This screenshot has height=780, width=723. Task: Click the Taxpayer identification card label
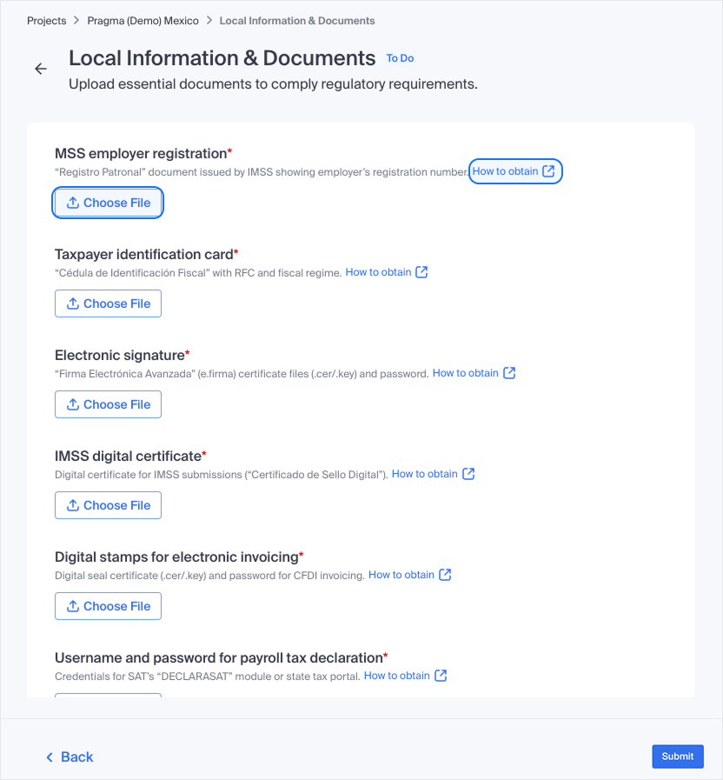click(147, 255)
